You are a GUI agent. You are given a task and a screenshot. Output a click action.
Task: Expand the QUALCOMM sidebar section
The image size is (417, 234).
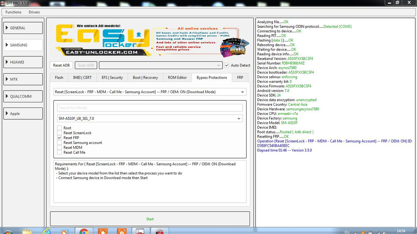pyautogui.click(x=23, y=96)
